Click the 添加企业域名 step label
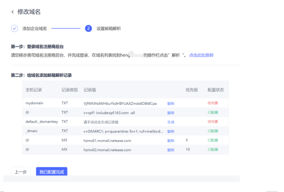This screenshot has width=284, height=192. click(35, 29)
